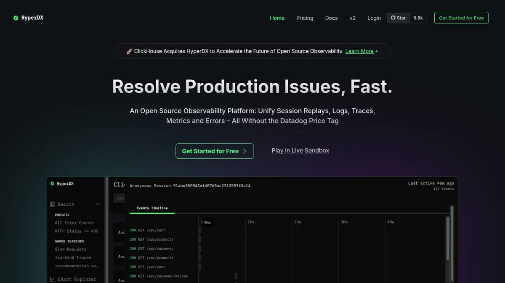Click the HyperDX logo in header
The height and width of the screenshot is (283, 505).
28,18
